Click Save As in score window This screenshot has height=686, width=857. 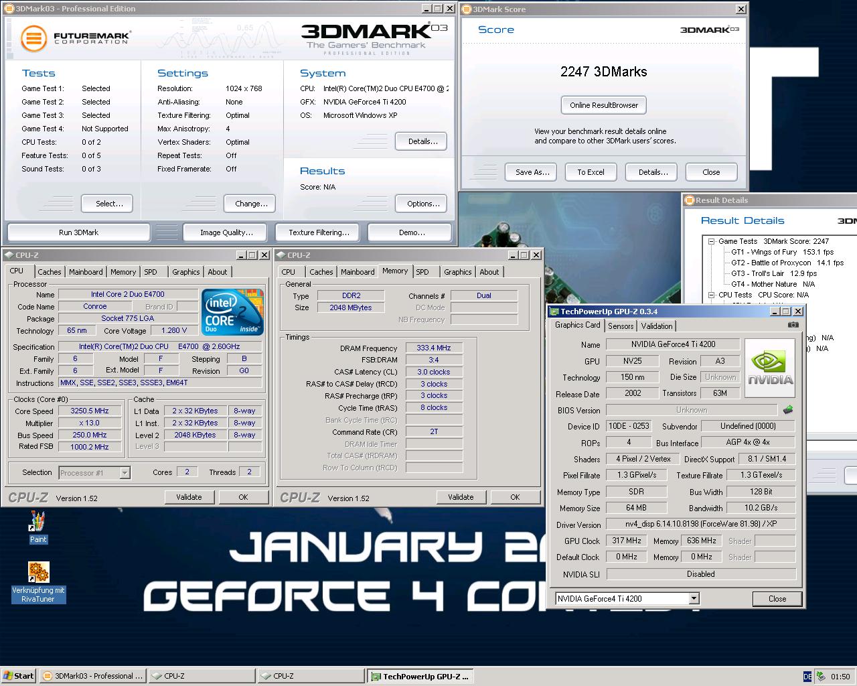532,172
